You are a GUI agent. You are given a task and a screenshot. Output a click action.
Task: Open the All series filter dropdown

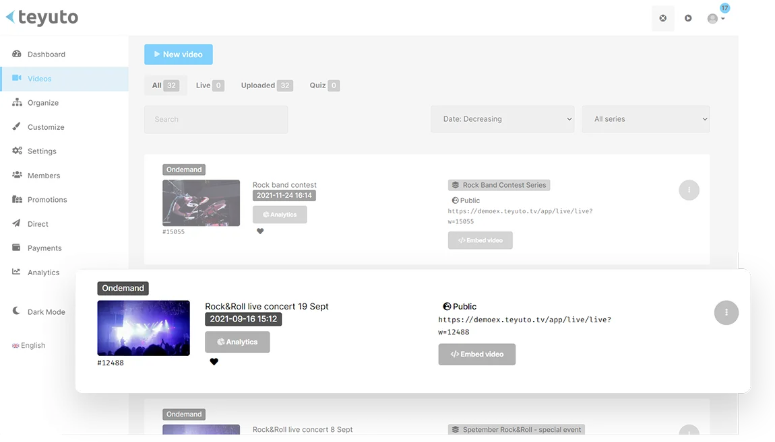(645, 118)
